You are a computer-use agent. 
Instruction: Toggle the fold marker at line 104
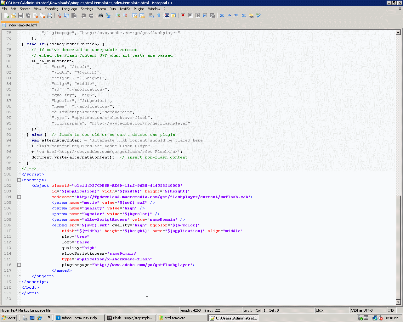coord(19,197)
